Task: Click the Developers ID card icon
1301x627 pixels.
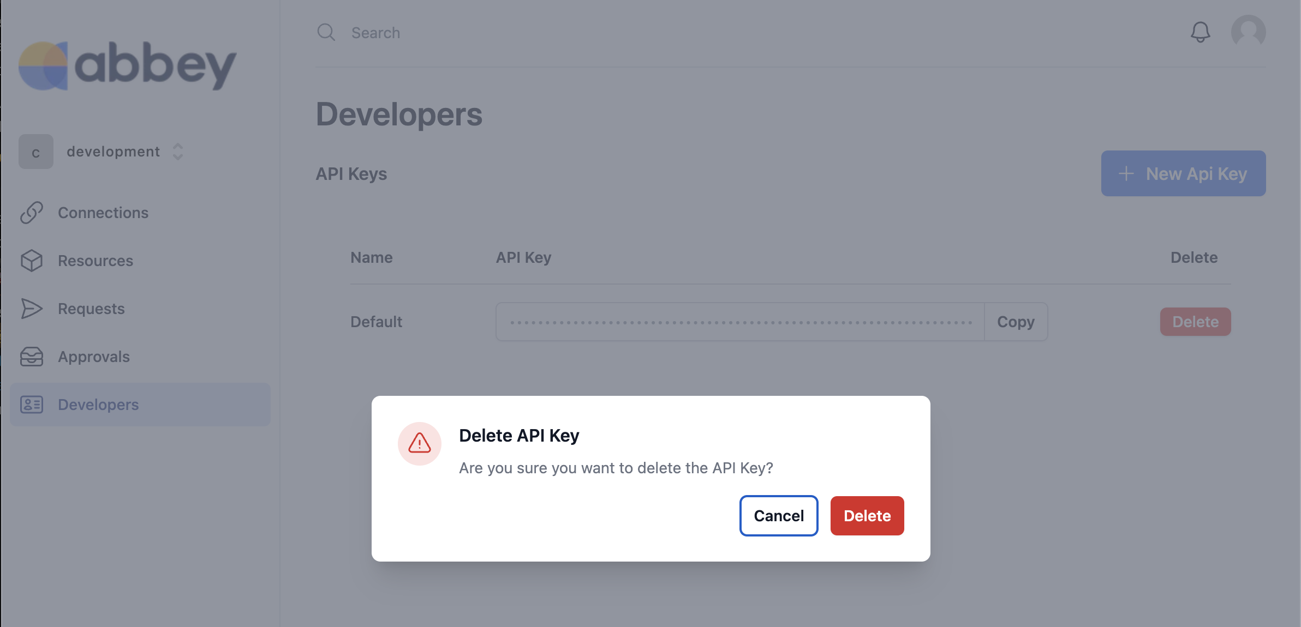Action: click(x=32, y=405)
